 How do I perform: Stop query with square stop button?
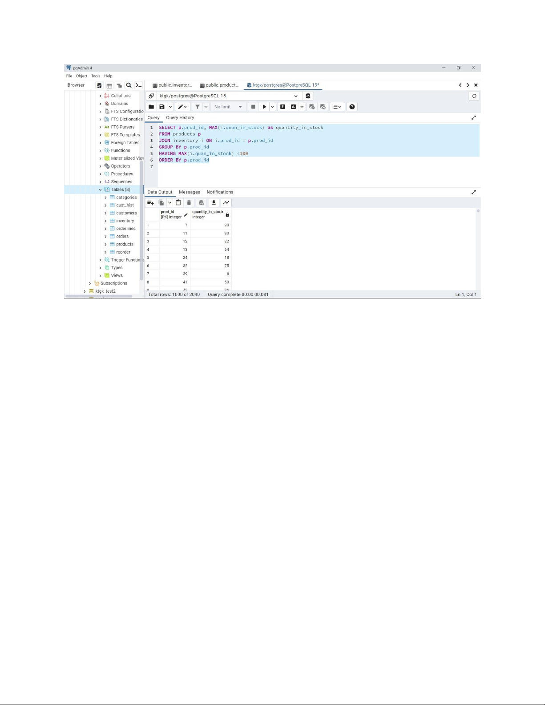[x=253, y=107]
